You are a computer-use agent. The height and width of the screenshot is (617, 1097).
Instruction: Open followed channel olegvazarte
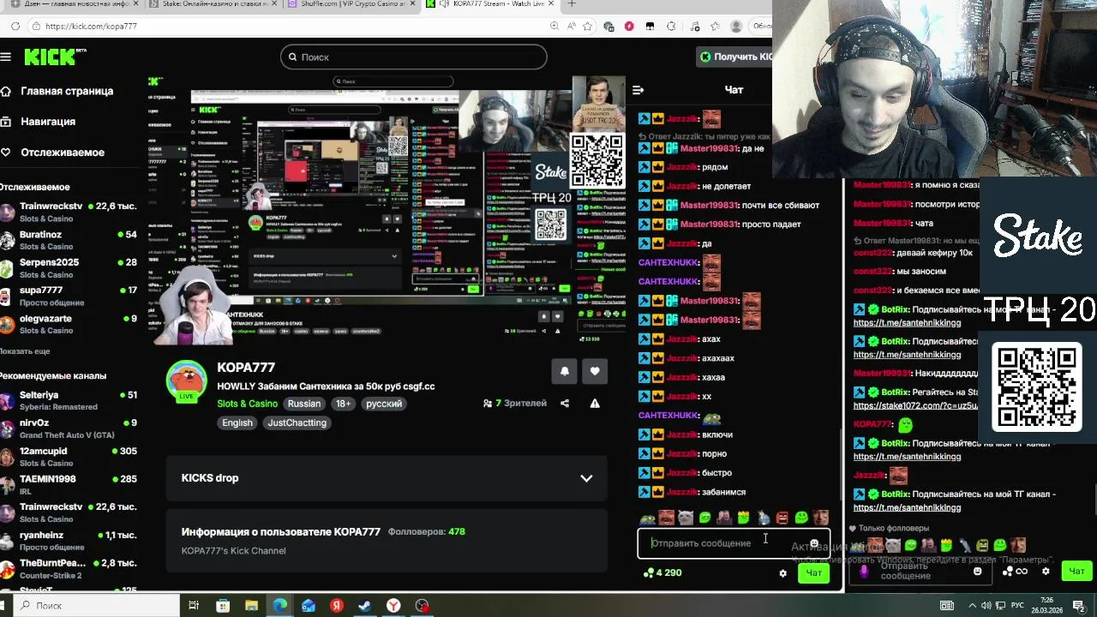(69, 324)
